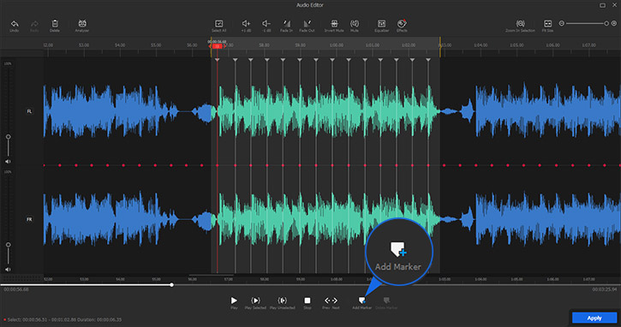
Task: Click Zoom In Selection
Action: (x=520, y=24)
